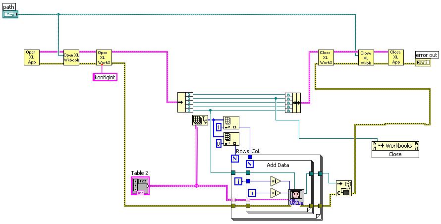Select the Close XL App subVI
Screen dimensions: 441x224
click(x=396, y=57)
